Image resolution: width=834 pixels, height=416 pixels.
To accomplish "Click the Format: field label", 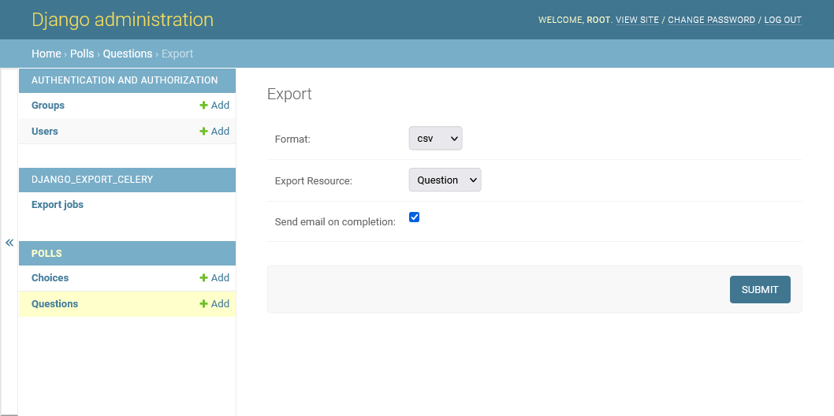I will pyautogui.click(x=292, y=139).
